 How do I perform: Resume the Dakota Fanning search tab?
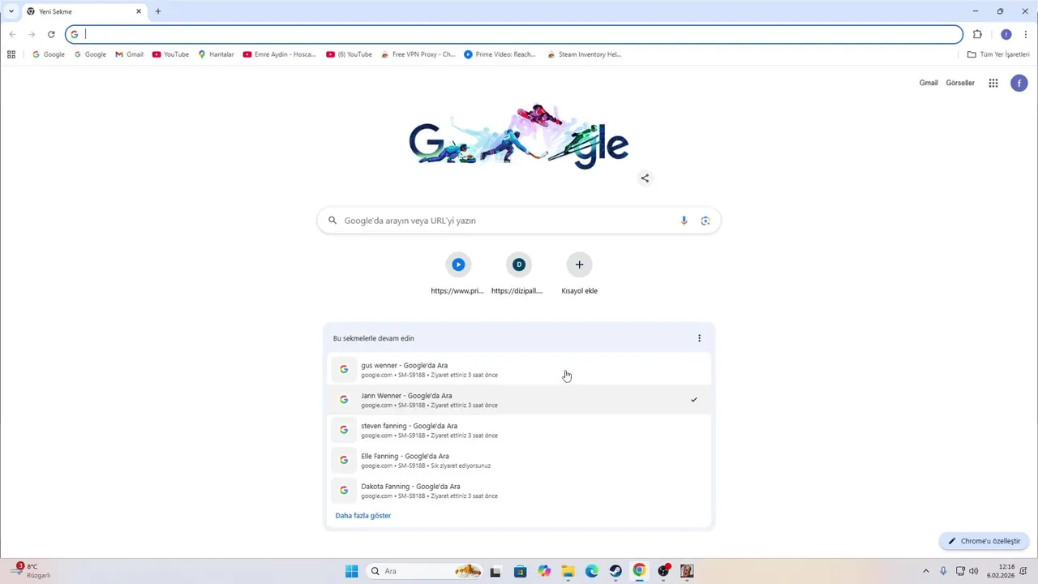(x=519, y=490)
